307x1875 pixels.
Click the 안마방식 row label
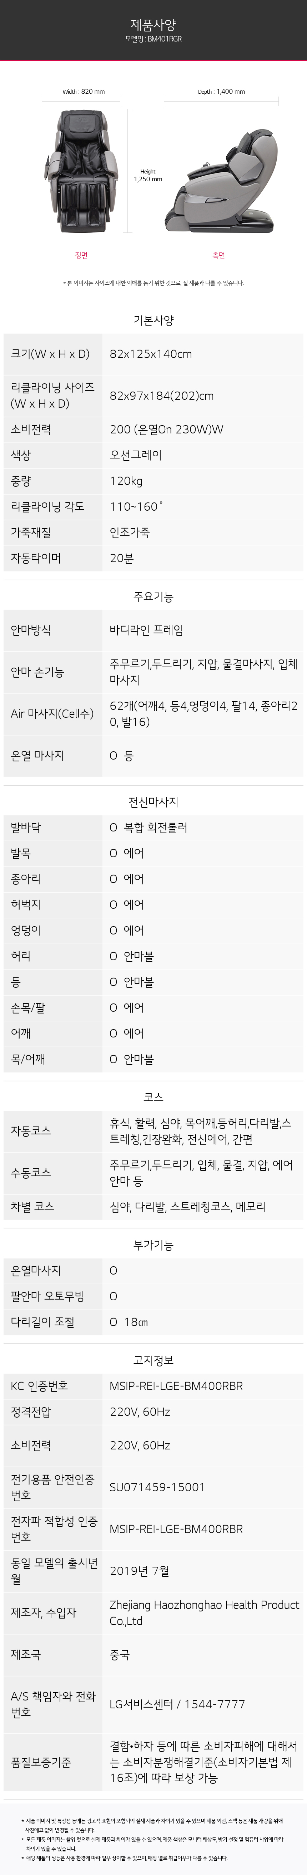click(x=30, y=630)
